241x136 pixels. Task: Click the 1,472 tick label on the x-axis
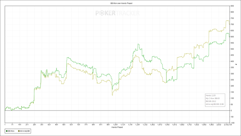(160, 125)
